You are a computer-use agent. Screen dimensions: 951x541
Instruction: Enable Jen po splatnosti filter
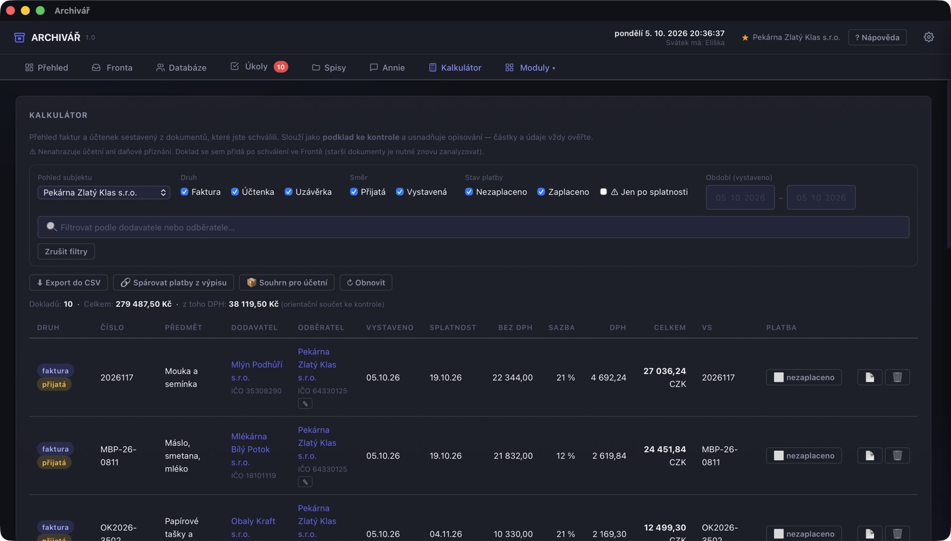(x=603, y=191)
